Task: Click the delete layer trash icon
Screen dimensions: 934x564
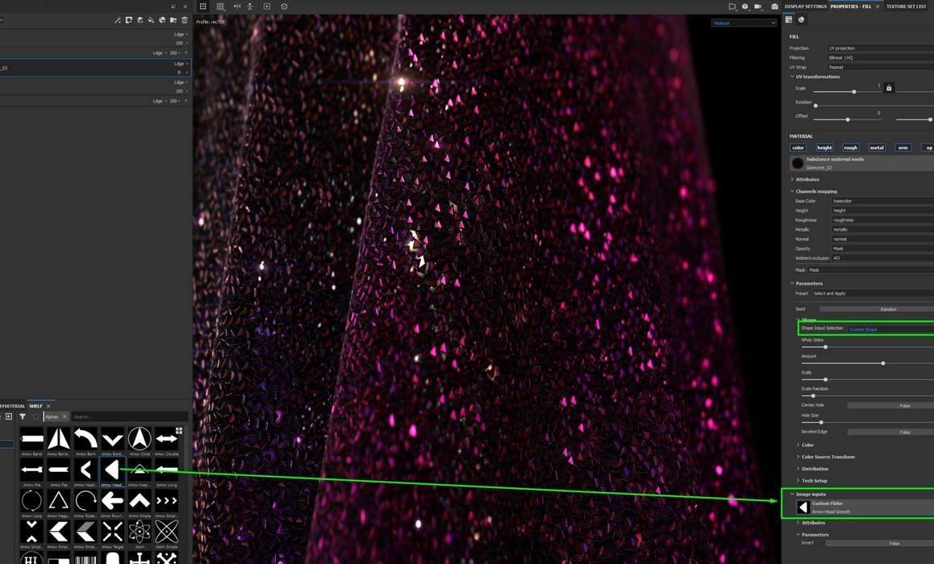Action: click(x=185, y=20)
